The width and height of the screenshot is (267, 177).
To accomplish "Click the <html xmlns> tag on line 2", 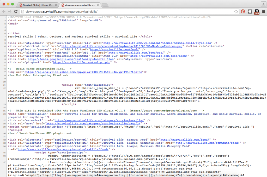I will tap(55, 20).
